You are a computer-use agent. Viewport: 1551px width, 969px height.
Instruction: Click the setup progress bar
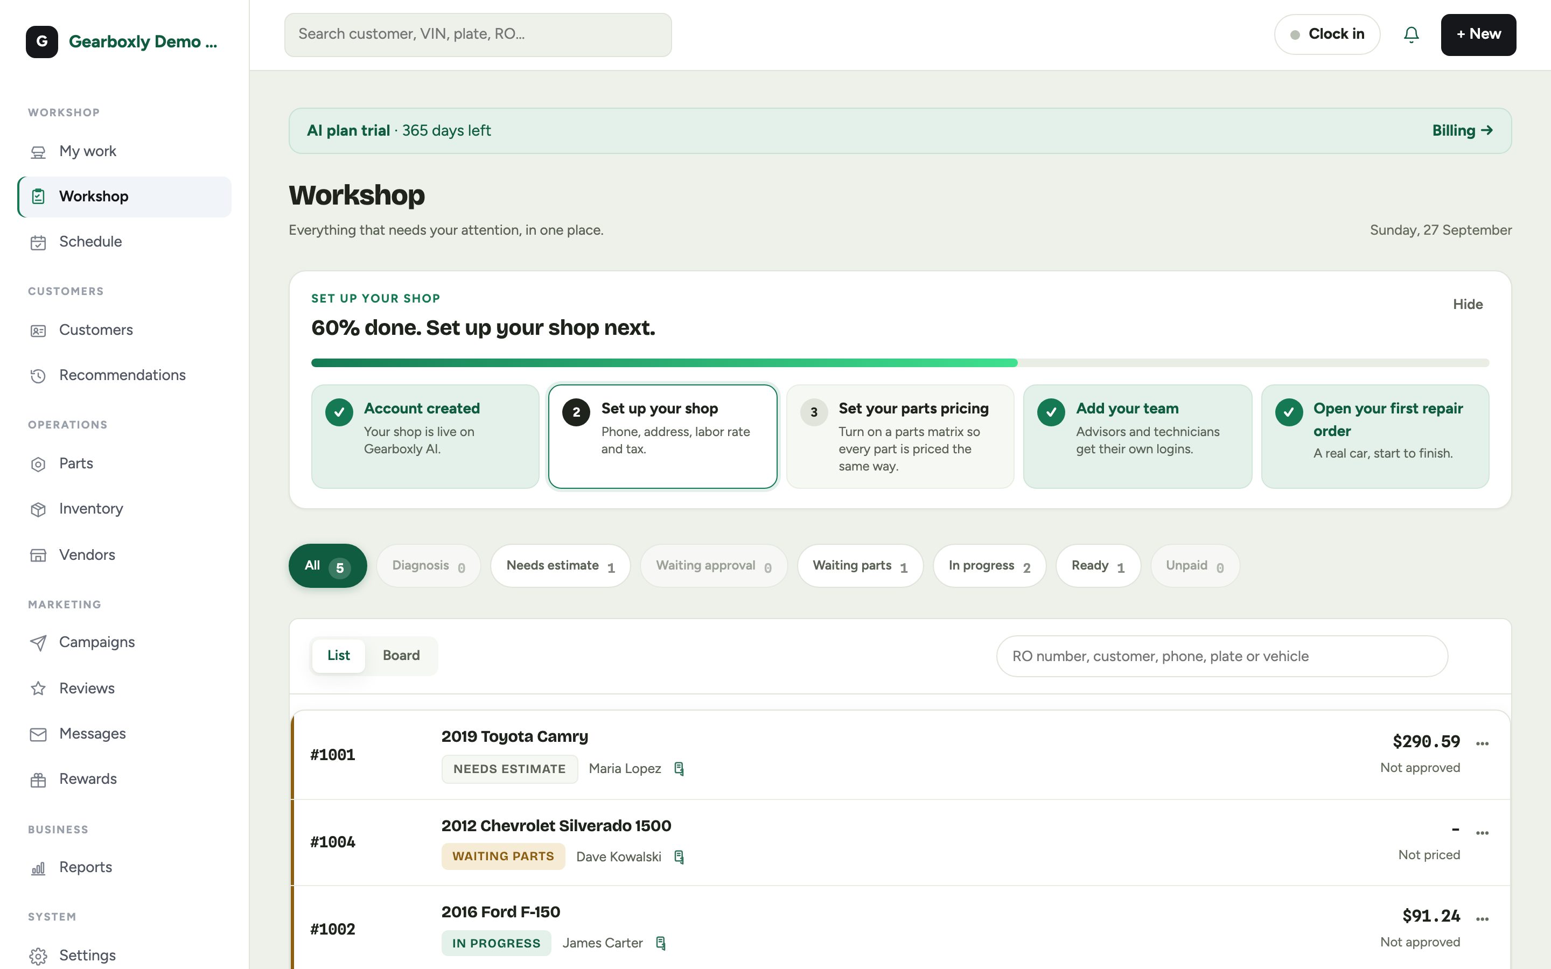coord(900,363)
